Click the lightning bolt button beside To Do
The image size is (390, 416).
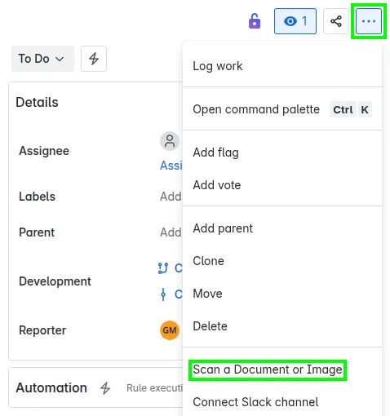click(94, 59)
